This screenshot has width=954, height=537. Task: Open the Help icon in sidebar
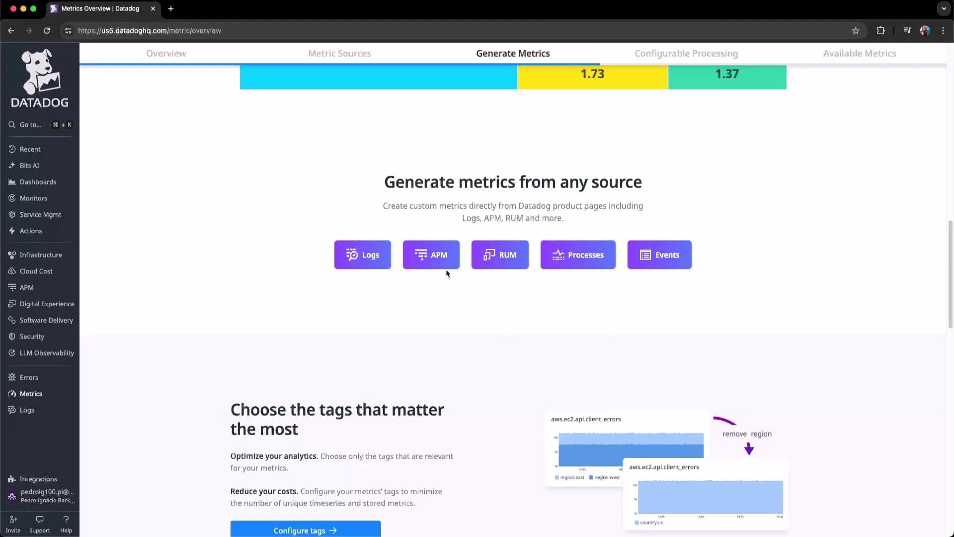click(66, 524)
